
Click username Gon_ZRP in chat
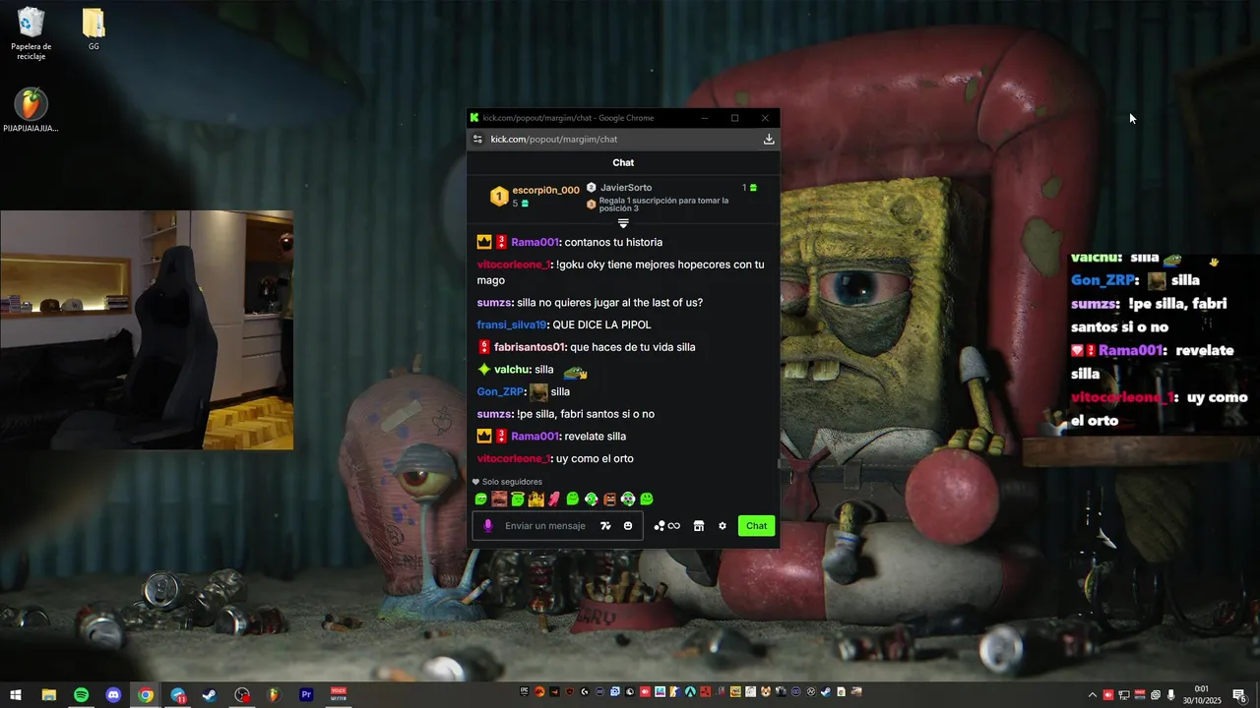pos(500,391)
